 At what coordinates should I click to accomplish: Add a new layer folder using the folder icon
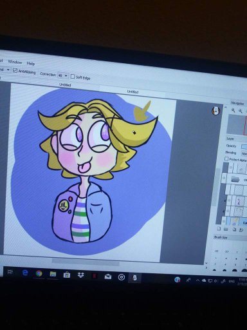pos(226,229)
